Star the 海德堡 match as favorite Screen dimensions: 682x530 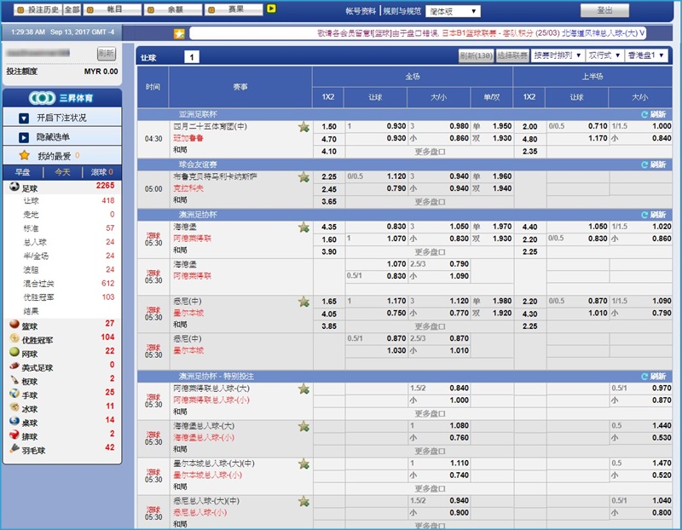pos(304,228)
